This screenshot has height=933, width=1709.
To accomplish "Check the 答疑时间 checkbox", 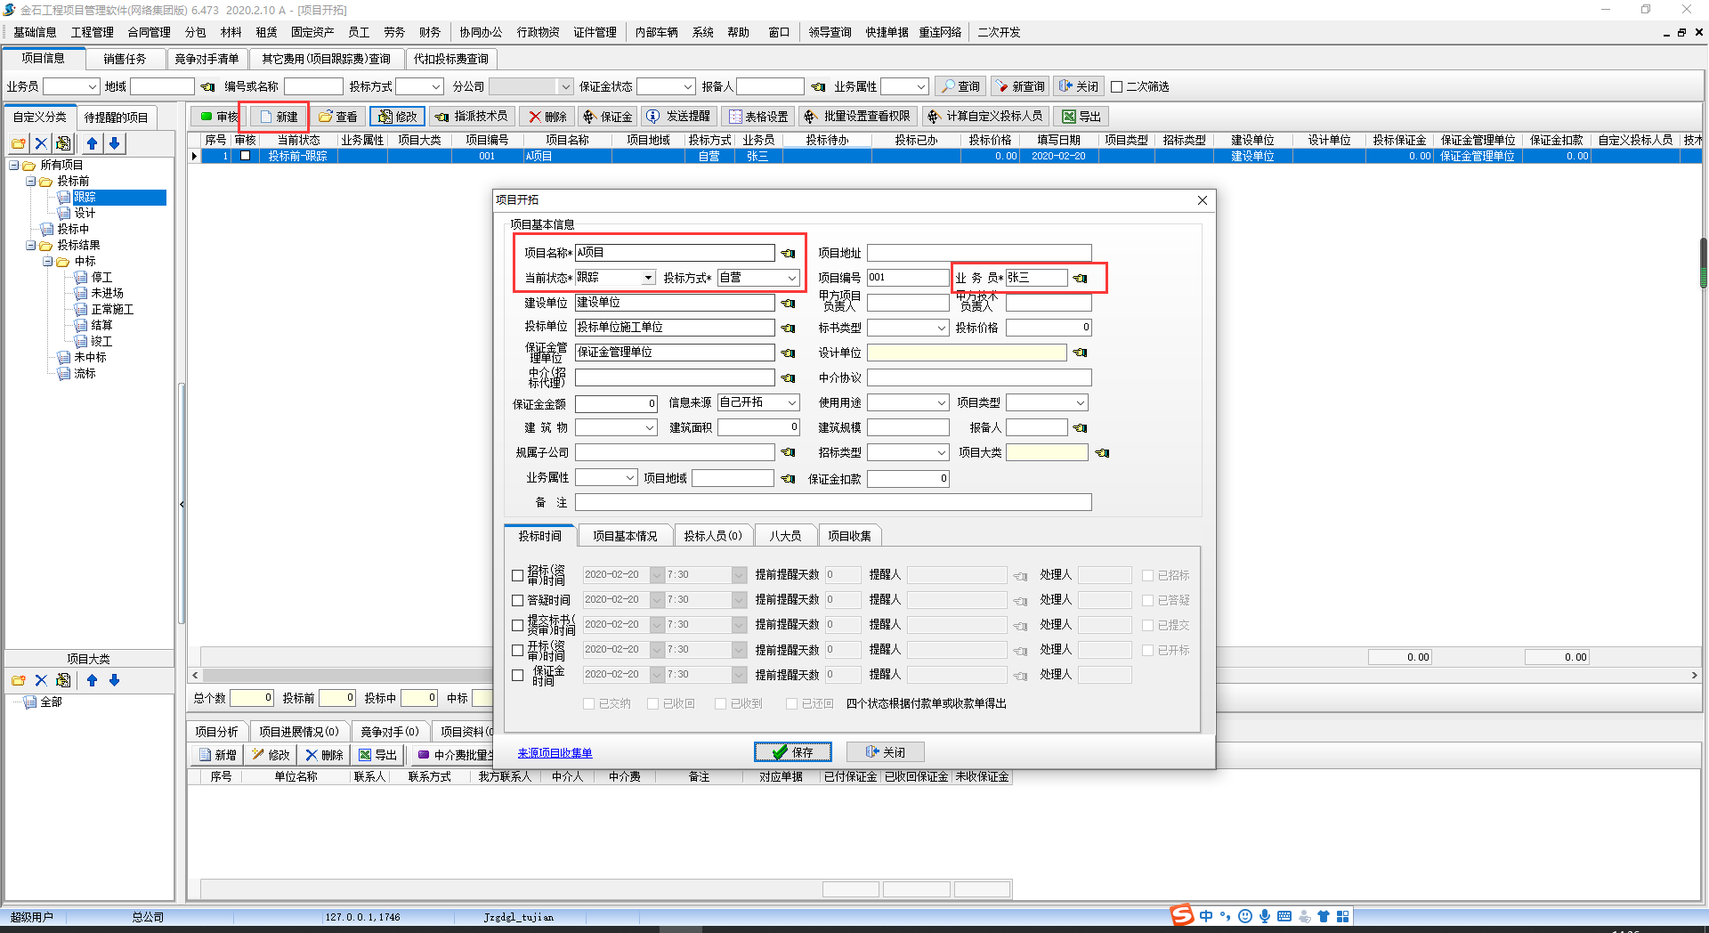I will coord(518,601).
